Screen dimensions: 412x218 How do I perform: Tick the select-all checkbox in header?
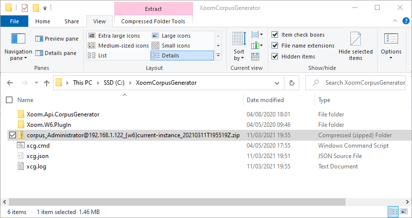[x=9, y=100]
